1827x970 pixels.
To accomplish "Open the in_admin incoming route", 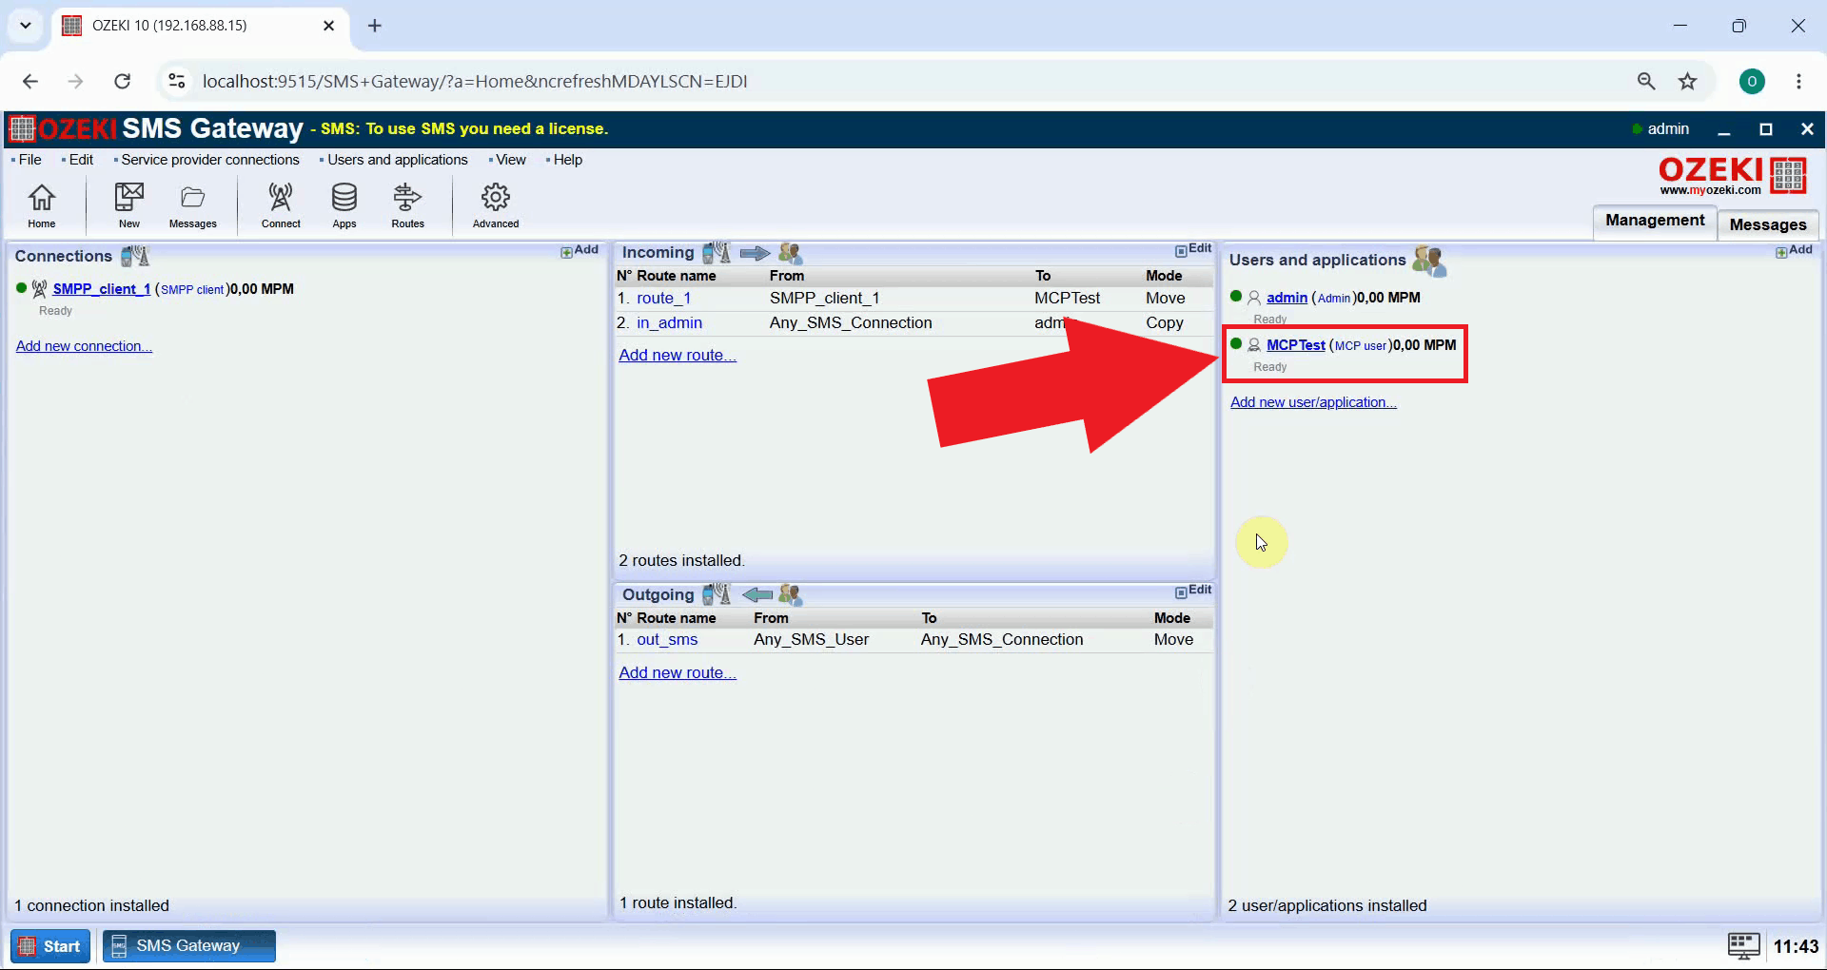I will click(669, 322).
